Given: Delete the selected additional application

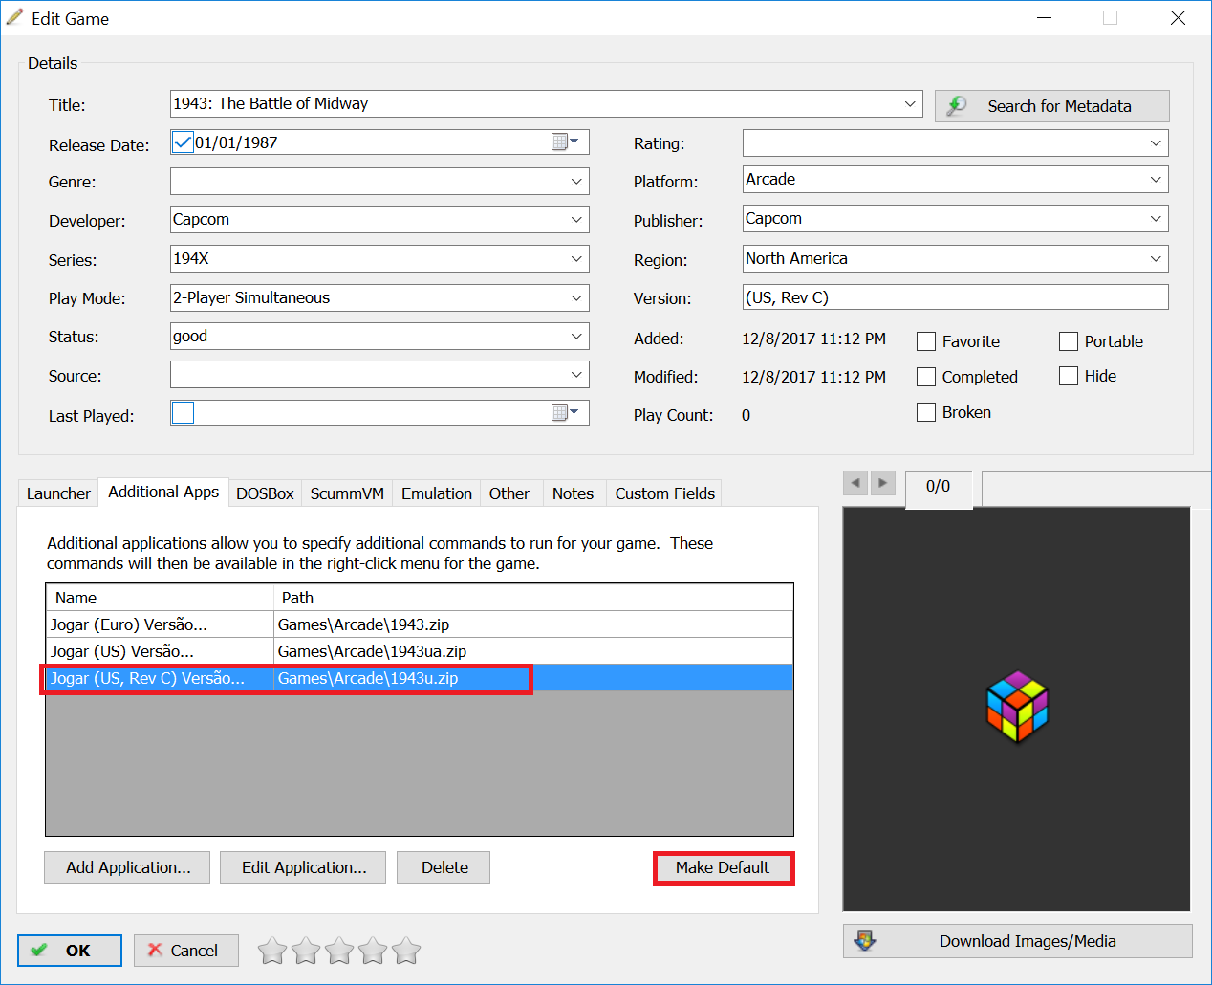Looking at the screenshot, I should pos(444,867).
